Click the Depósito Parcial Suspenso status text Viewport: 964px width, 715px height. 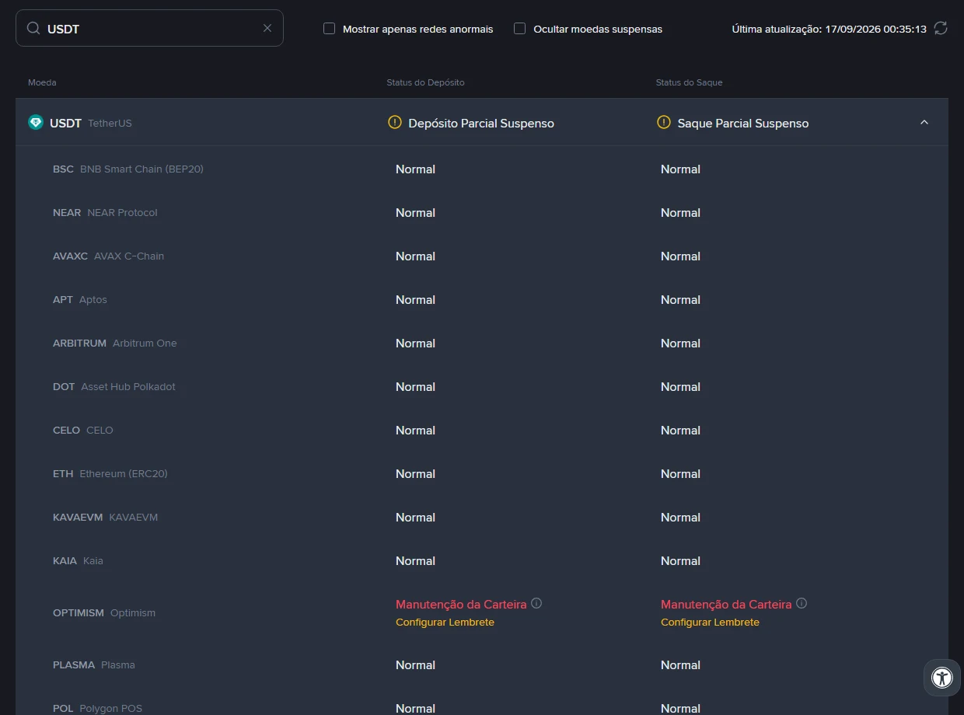[481, 124]
